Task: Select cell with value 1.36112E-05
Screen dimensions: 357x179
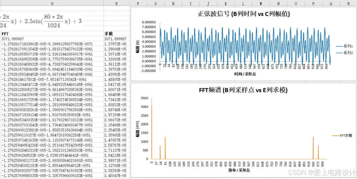Action: (117, 64)
